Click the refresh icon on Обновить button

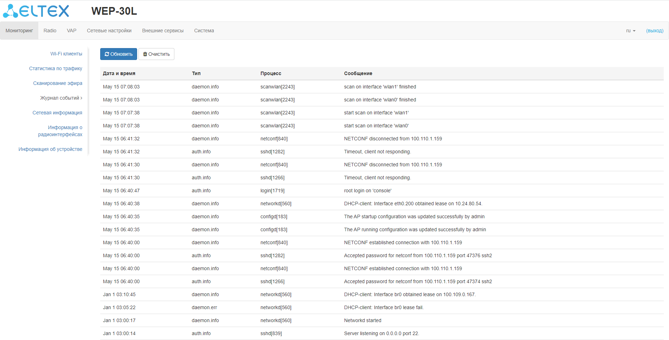107,54
